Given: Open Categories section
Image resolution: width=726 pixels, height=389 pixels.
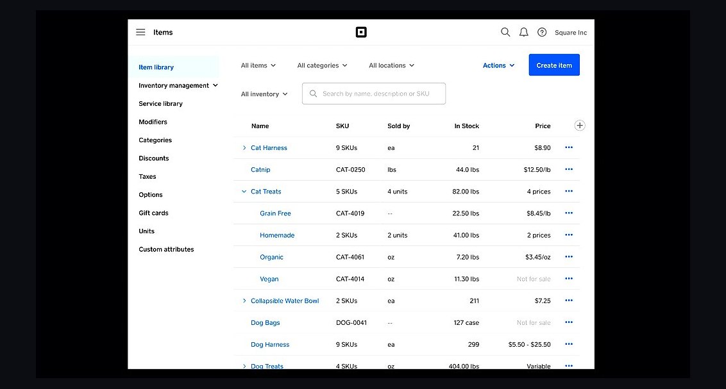Looking at the screenshot, I should [x=155, y=140].
